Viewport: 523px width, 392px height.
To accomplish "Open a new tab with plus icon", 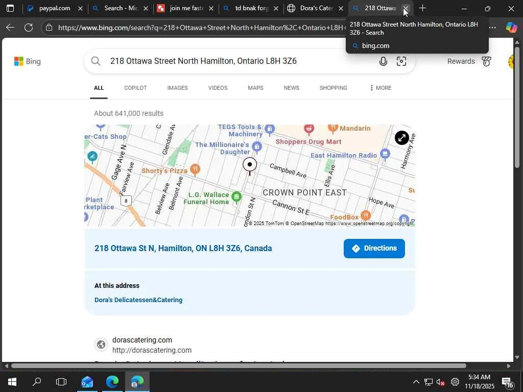I will click(422, 8).
